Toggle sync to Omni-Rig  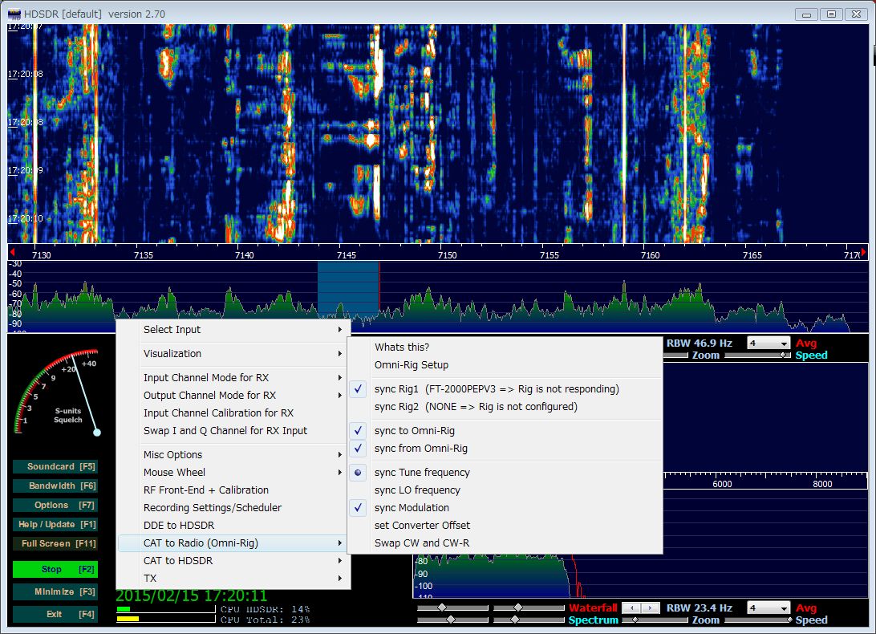click(505, 430)
